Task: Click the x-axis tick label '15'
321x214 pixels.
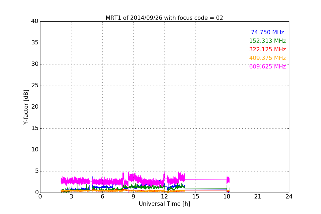Action: 196,197
